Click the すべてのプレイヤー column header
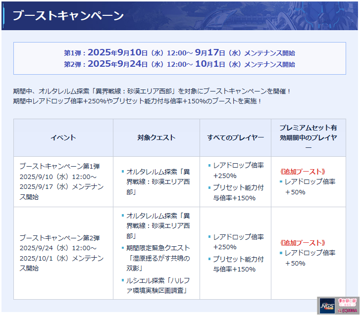The width and height of the screenshot is (360, 315). (235, 137)
